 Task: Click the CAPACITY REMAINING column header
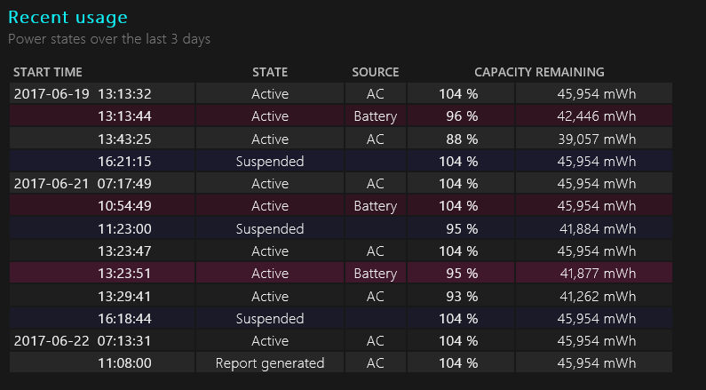point(539,72)
